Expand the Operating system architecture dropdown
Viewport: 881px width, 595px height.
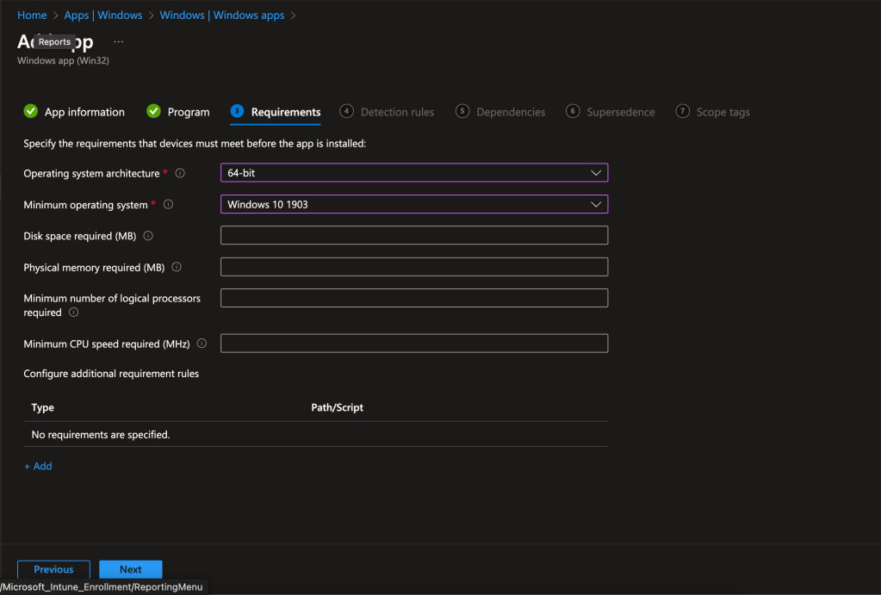414,173
